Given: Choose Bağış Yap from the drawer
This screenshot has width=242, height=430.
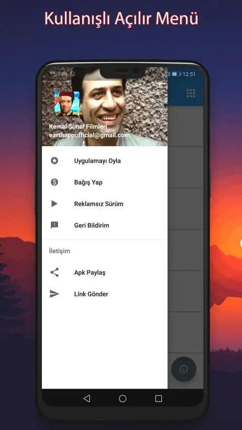Looking at the screenshot, I should [104, 182].
